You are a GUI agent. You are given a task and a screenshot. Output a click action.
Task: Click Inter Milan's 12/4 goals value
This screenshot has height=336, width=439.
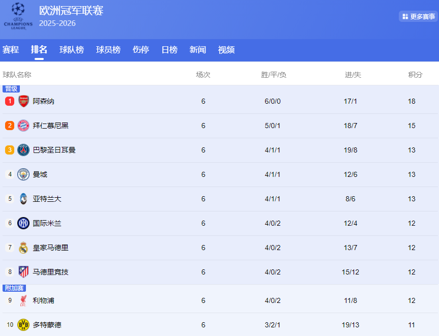coord(350,223)
